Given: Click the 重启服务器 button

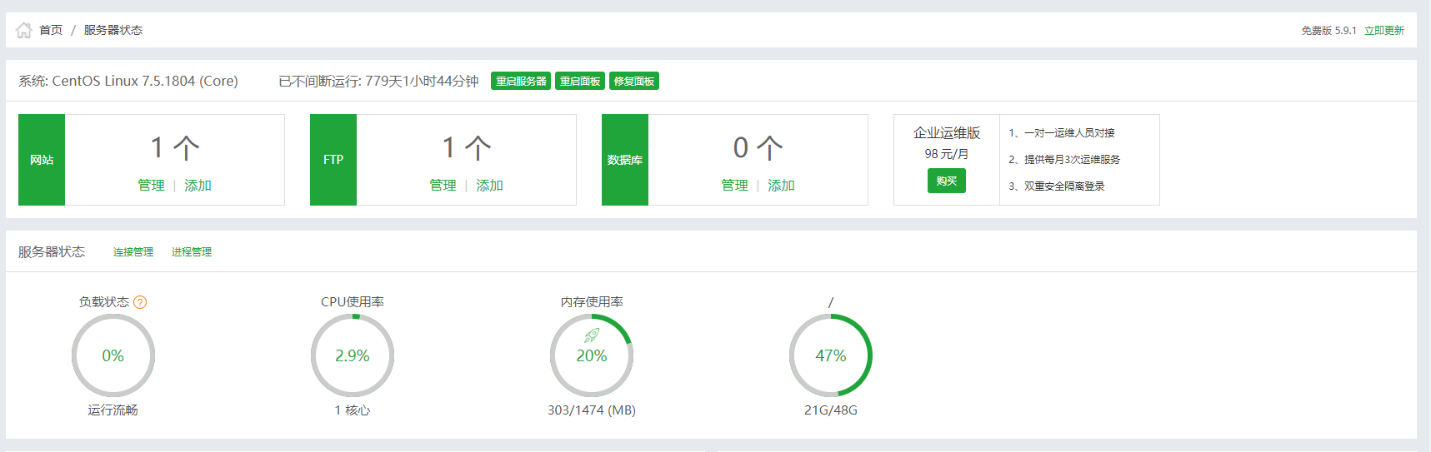Looking at the screenshot, I should 521,82.
